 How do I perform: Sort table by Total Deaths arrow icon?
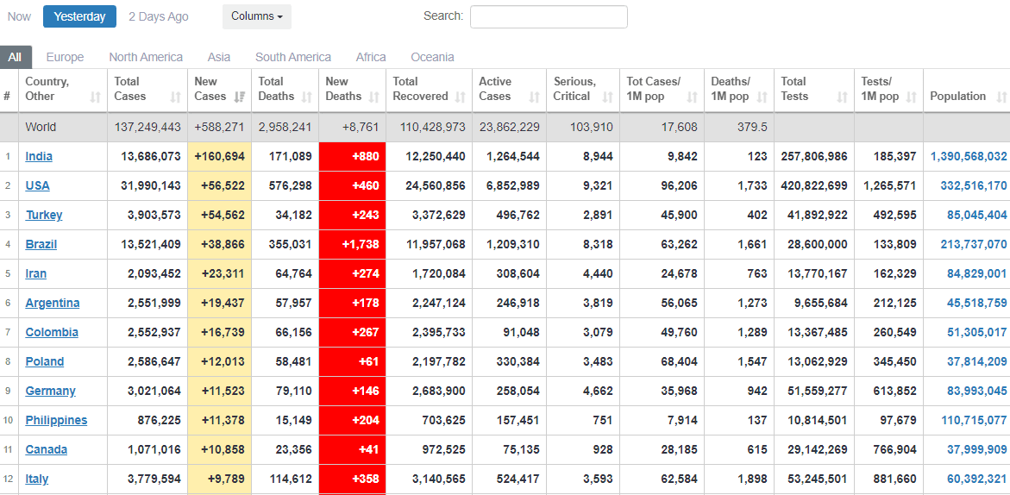307,97
